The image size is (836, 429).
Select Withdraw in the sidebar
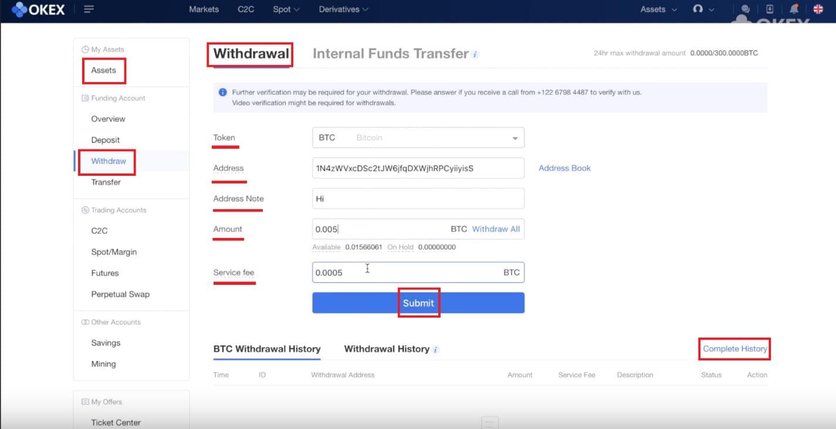[109, 161]
